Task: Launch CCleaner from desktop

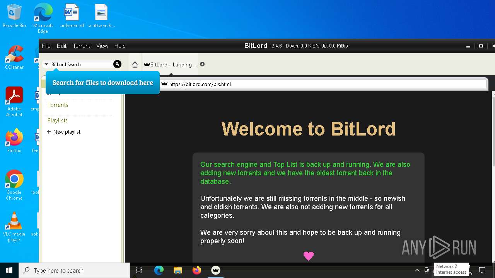Action: point(14,57)
